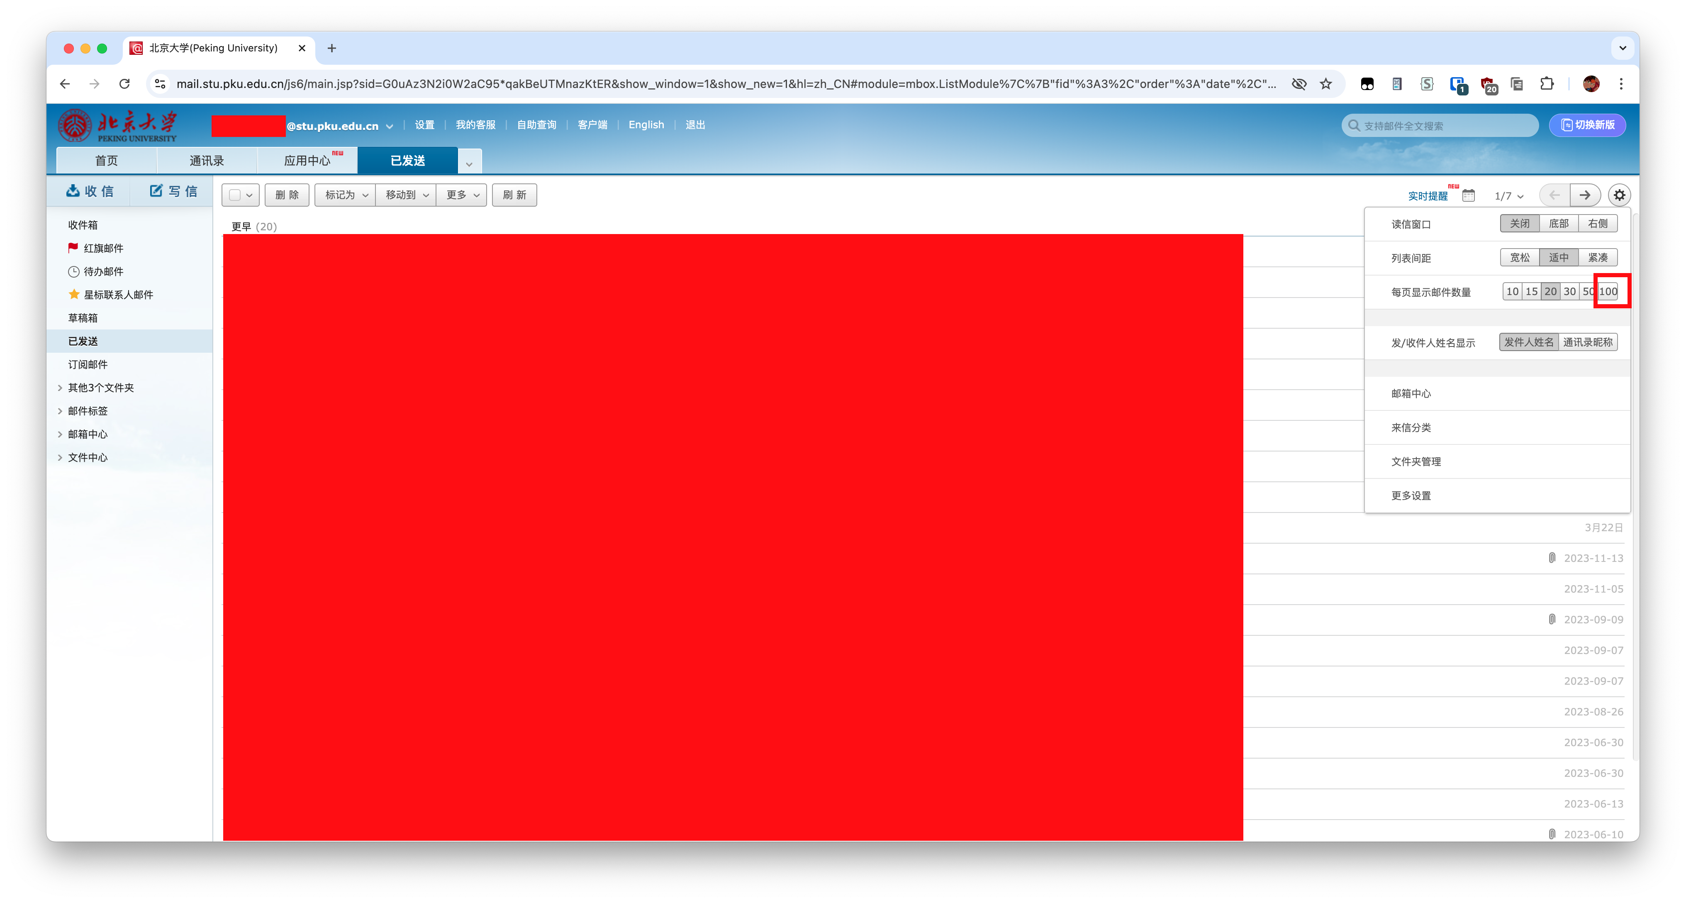The width and height of the screenshot is (1686, 903).
Task: Click the next page arrow icon
Action: [x=1585, y=195]
